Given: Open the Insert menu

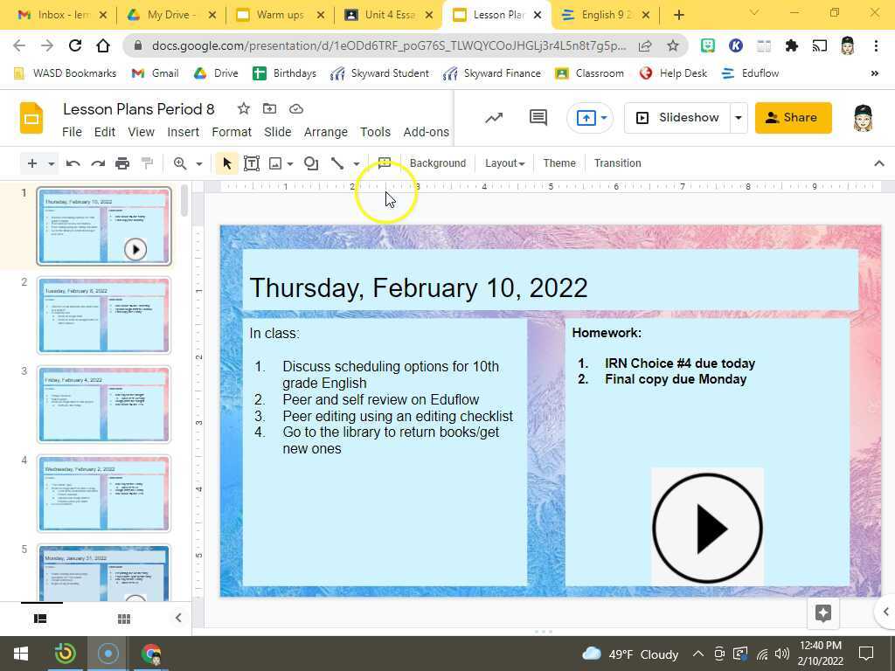Looking at the screenshot, I should (x=184, y=132).
